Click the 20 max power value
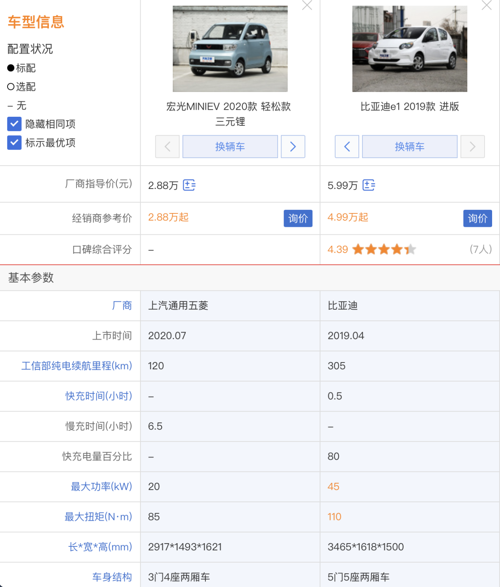This screenshot has width=500, height=587. pyautogui.click(x=154, y=486)
